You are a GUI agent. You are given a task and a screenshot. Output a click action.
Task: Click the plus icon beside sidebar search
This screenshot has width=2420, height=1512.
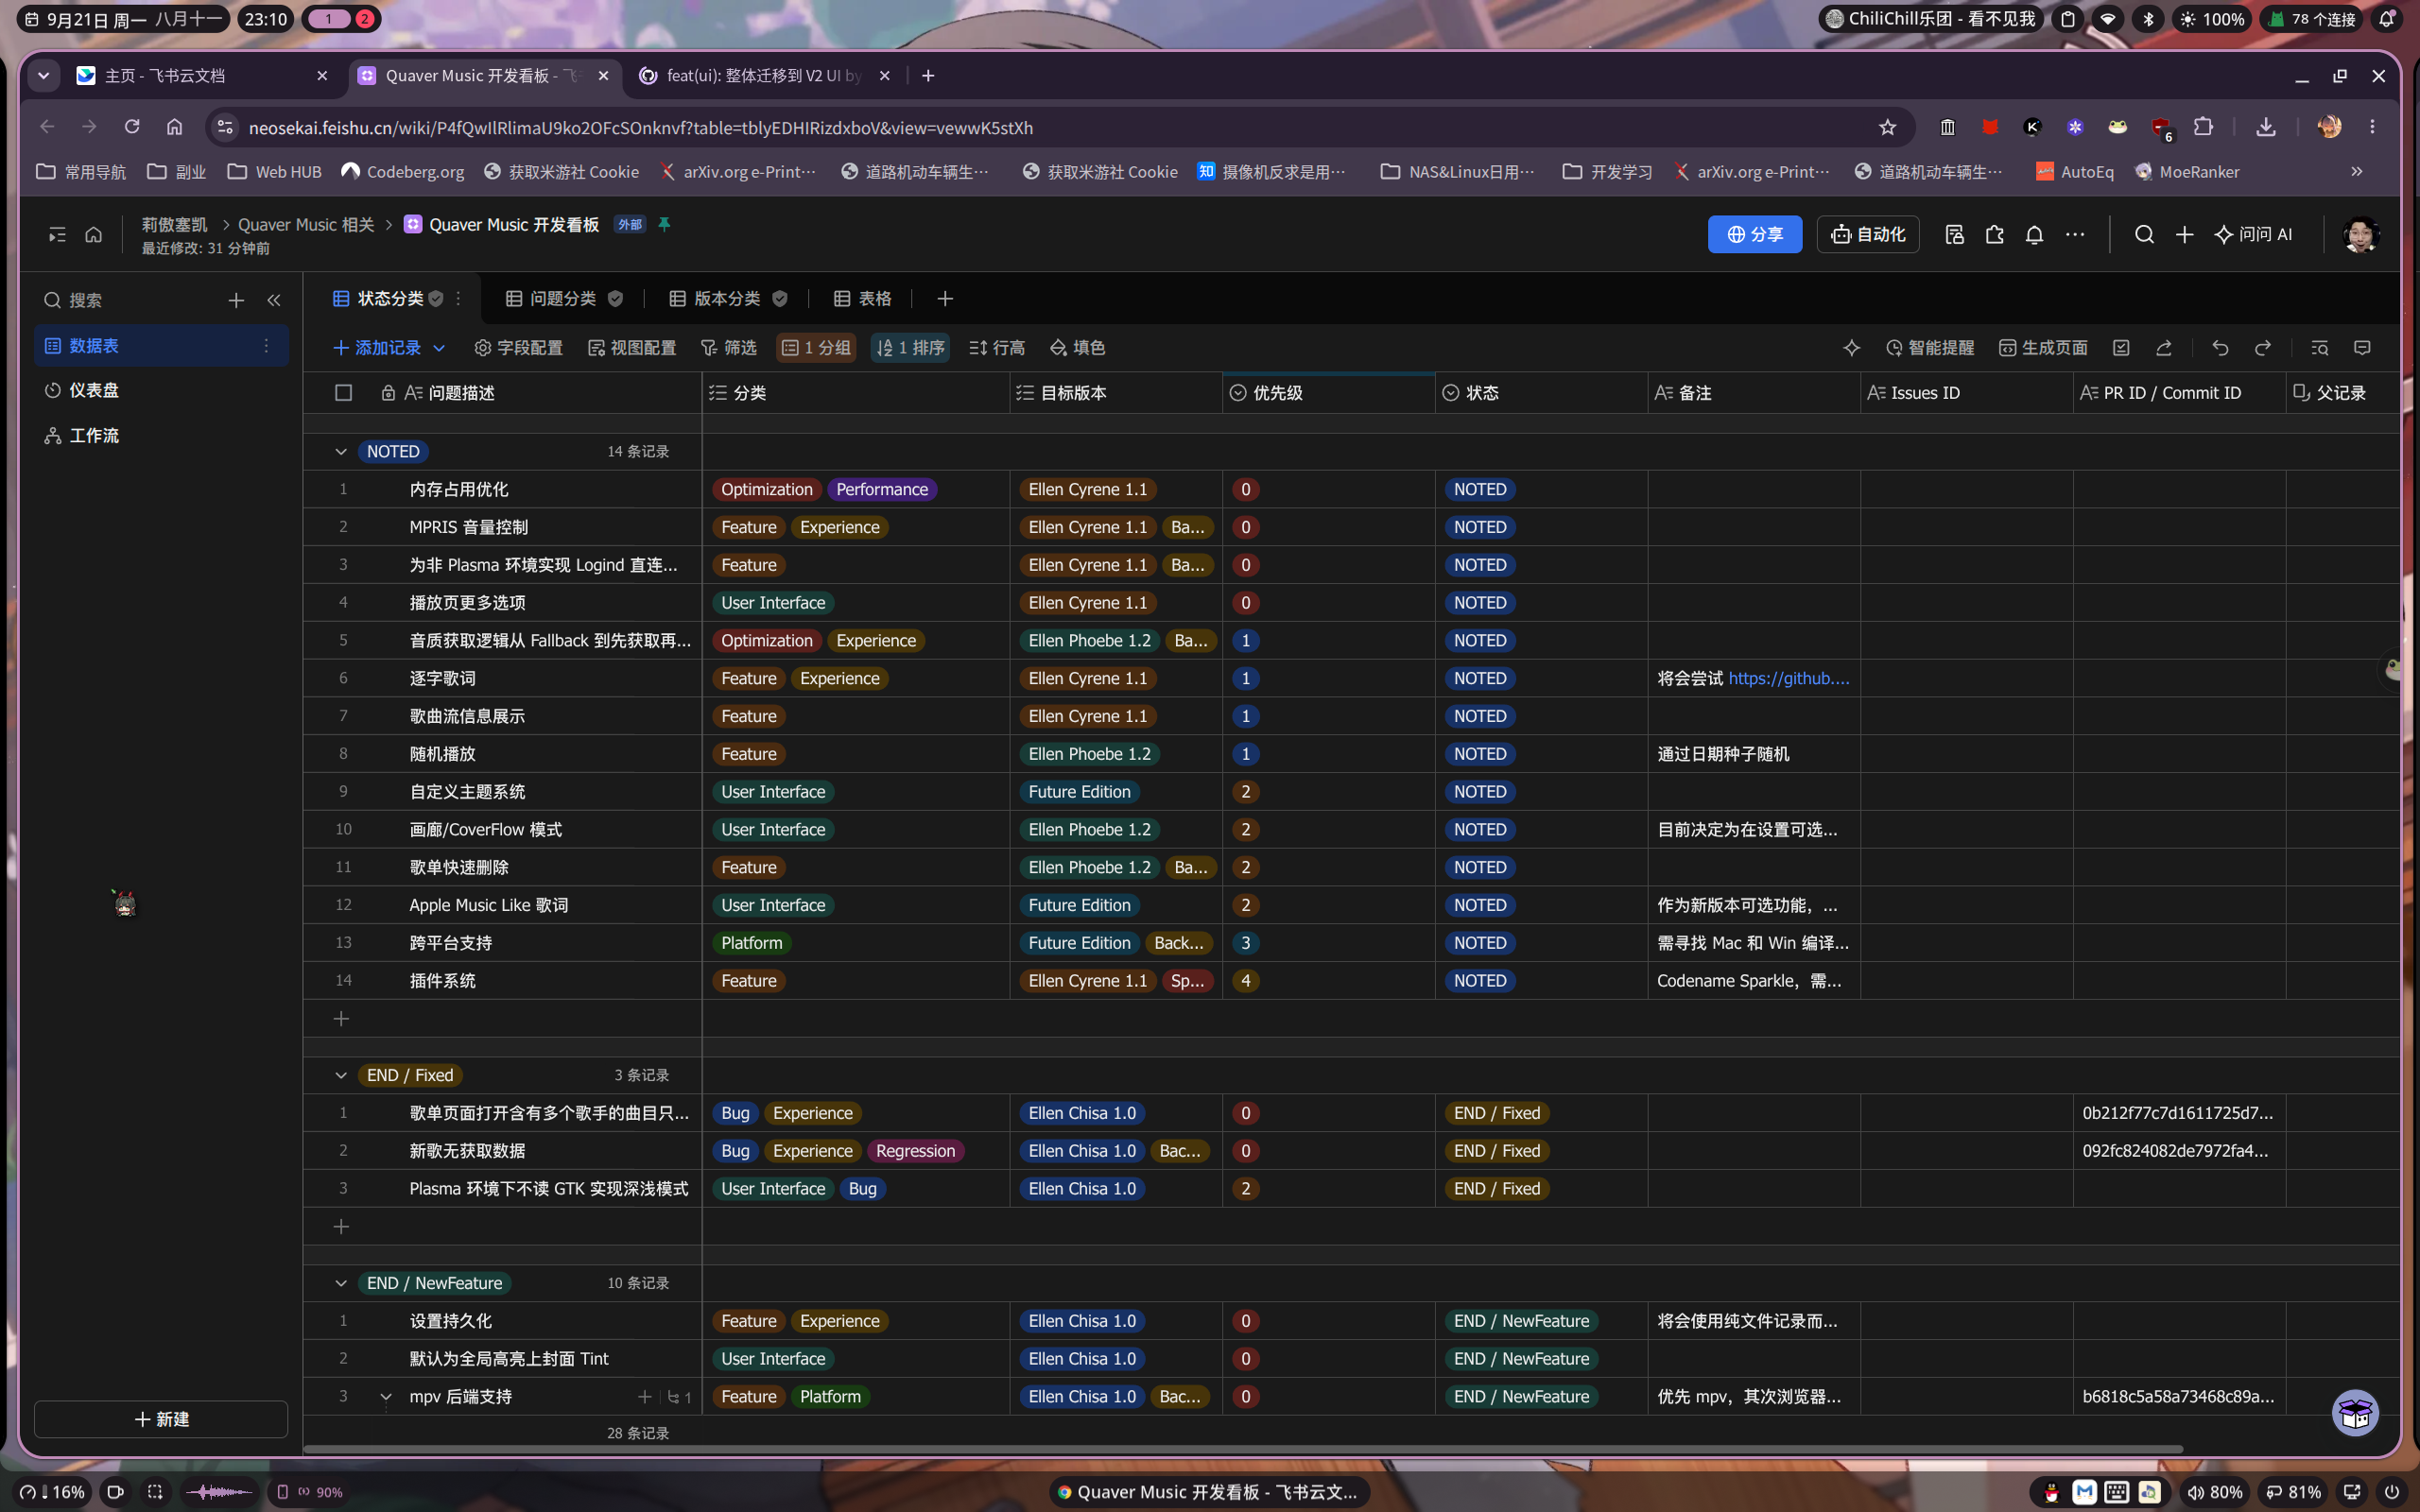coord(236,300)
